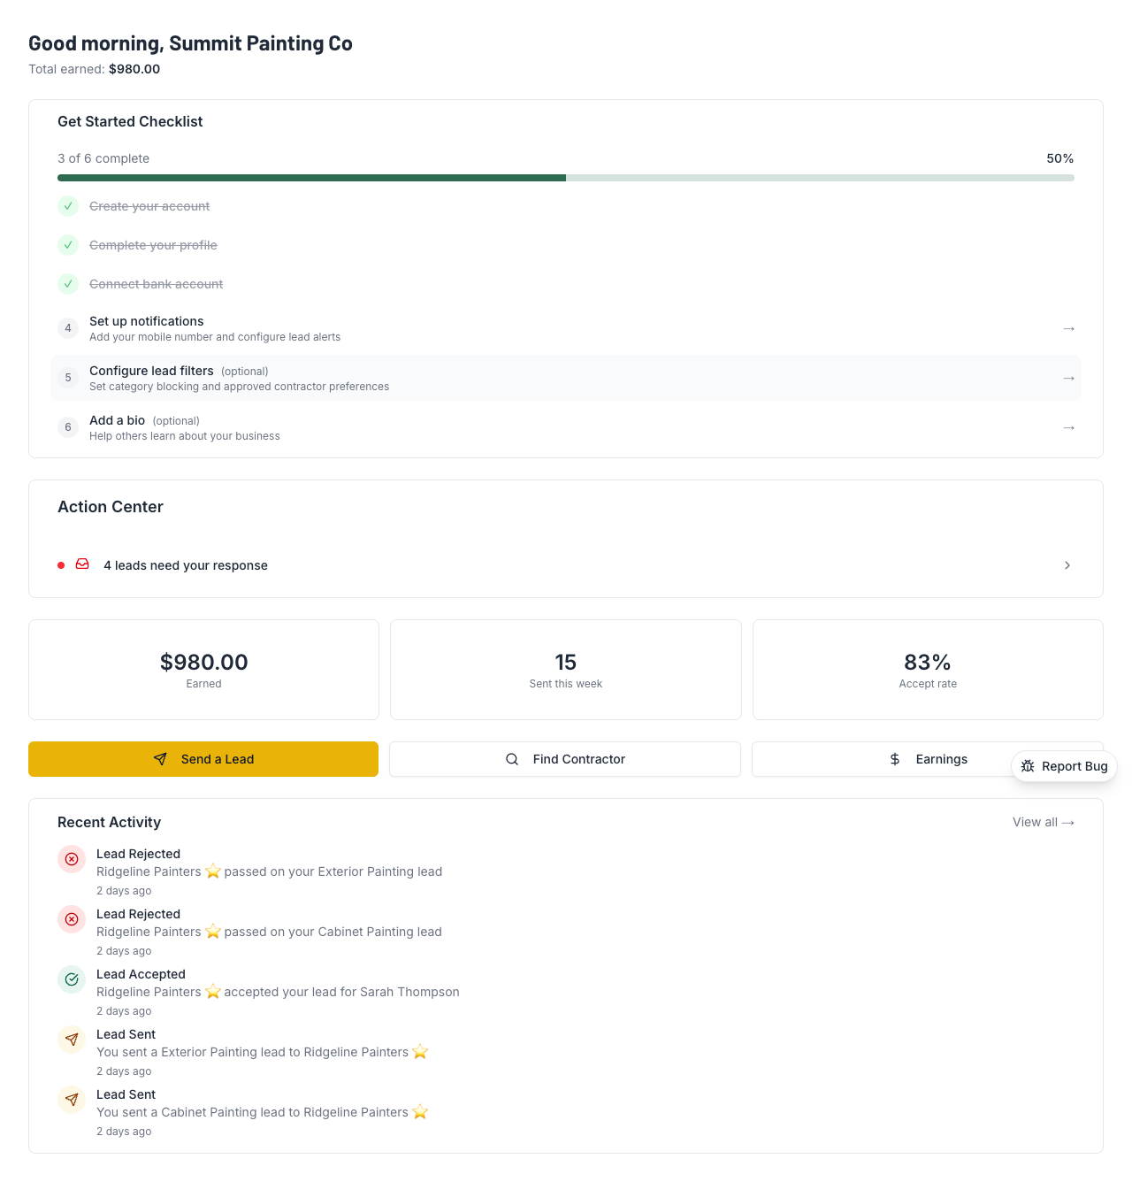Click the crossed-out Create your account text
The height and width of the screenshot is (1182, 1132).
point(149,206)
